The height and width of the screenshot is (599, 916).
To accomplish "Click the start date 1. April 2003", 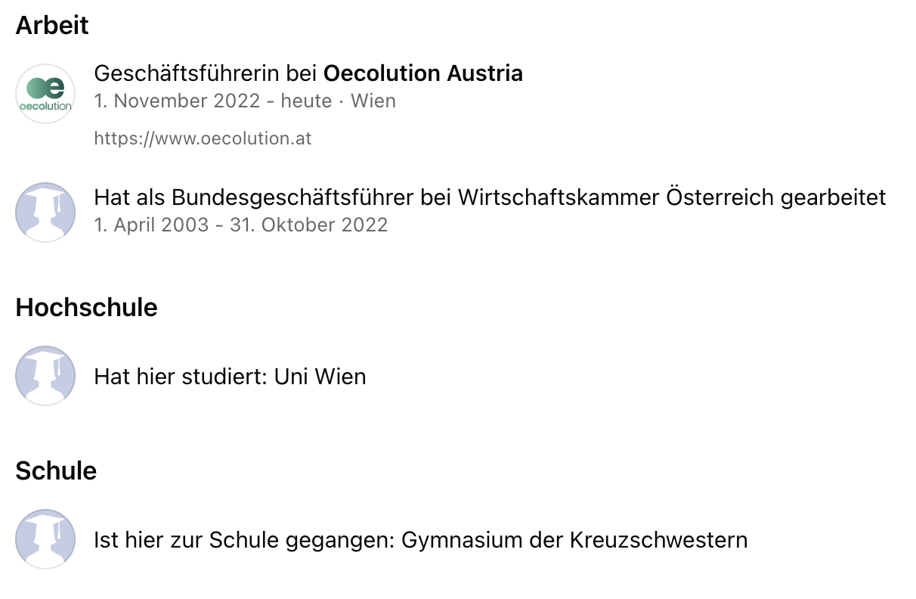I will pyautogui.click(x=151, y=225).
